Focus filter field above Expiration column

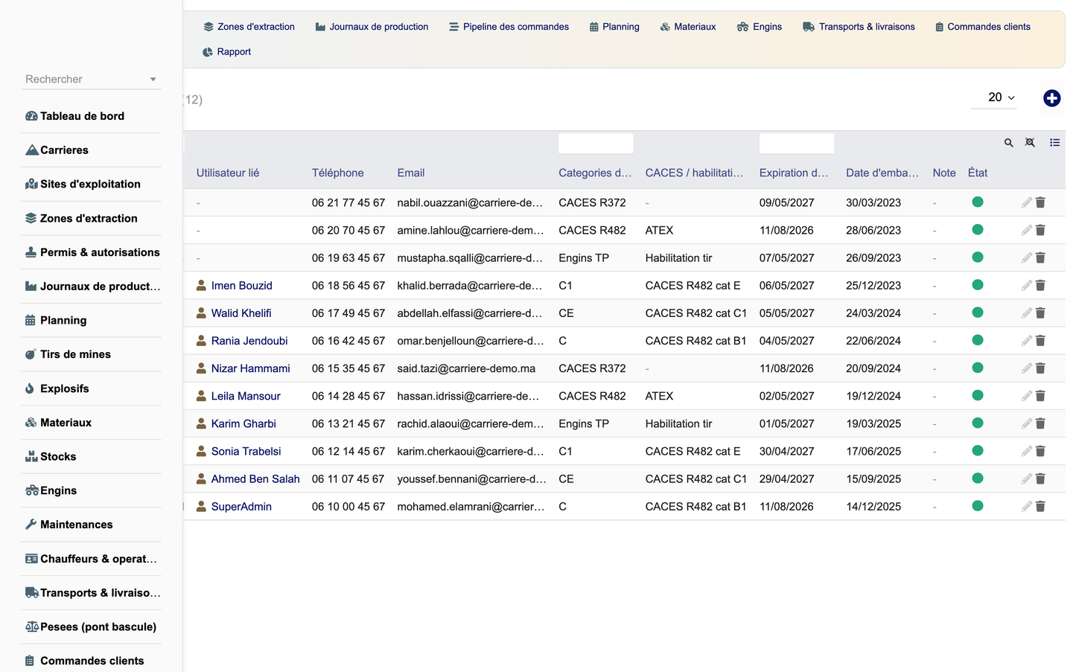(797, 144)
